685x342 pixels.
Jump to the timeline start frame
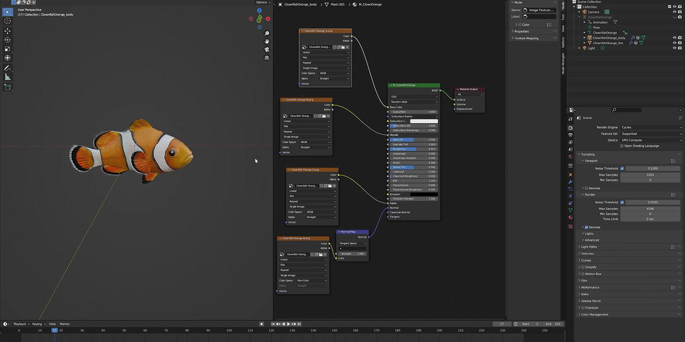click(272, 324)
